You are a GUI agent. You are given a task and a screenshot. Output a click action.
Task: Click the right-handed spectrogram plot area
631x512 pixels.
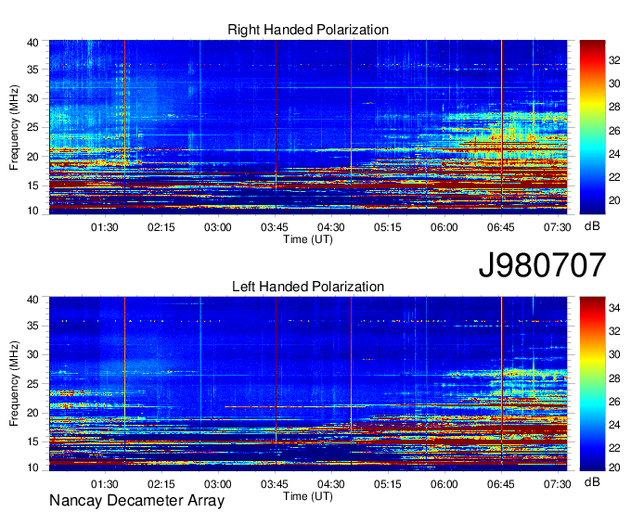[308, 127]
